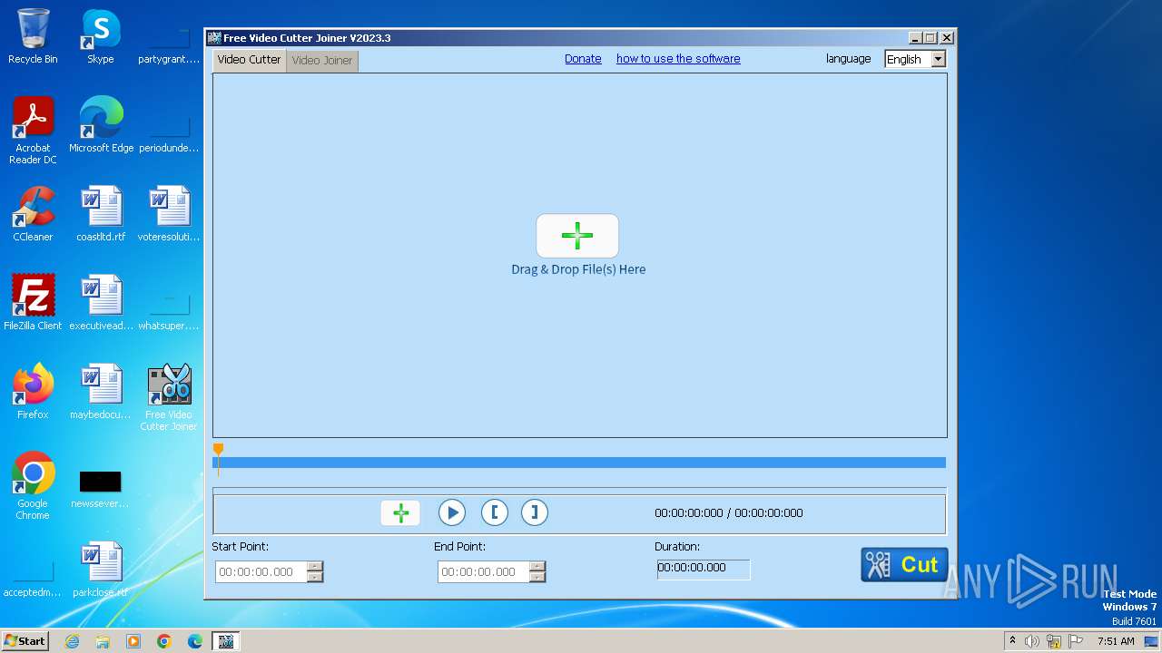Increase Start Point with up arrow
Screen dimensions: 1162x653
[x=315, y=567]
